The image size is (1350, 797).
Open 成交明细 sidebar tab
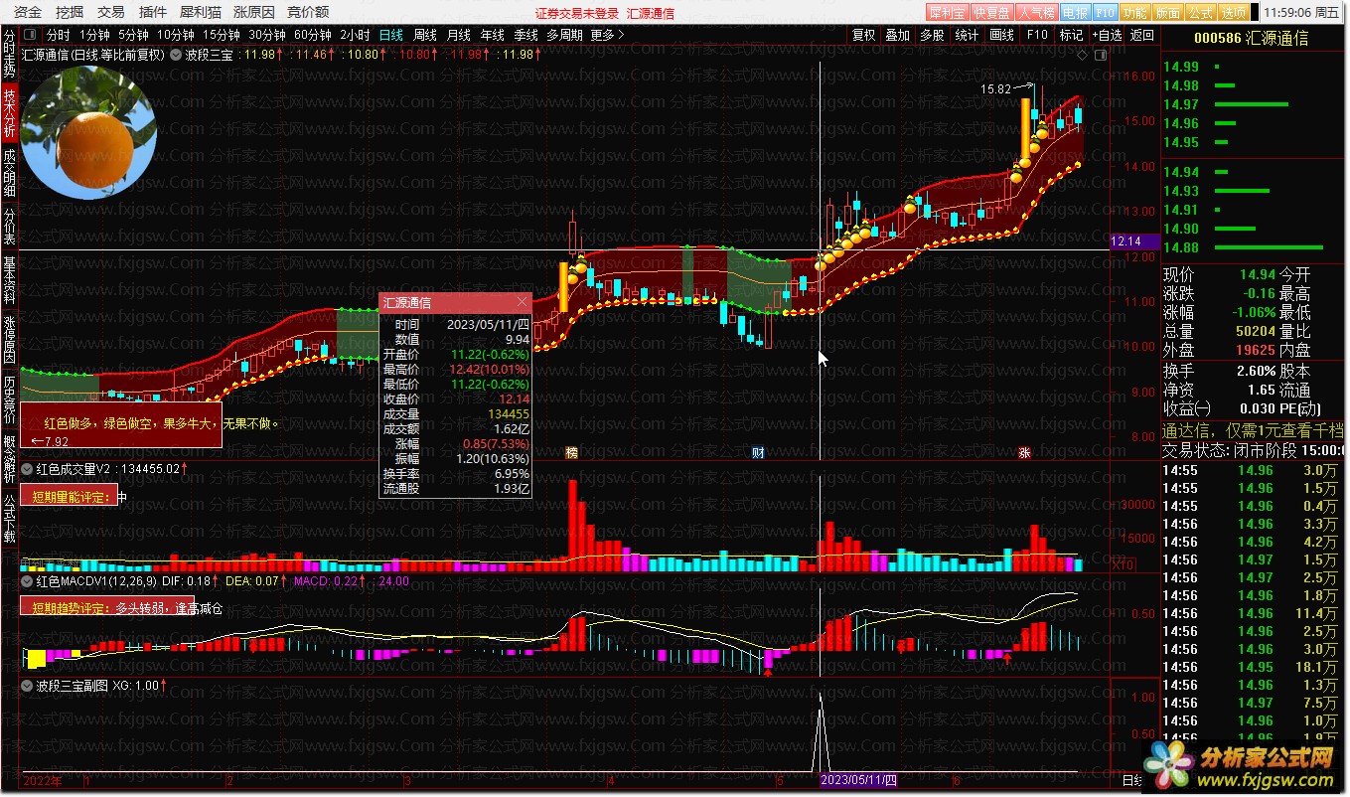(x=9, y=173)
